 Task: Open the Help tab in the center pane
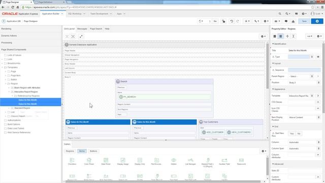point(107,28)
